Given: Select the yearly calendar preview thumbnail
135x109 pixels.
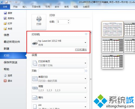Looking at the screenshot, I should tap(113, 29).
